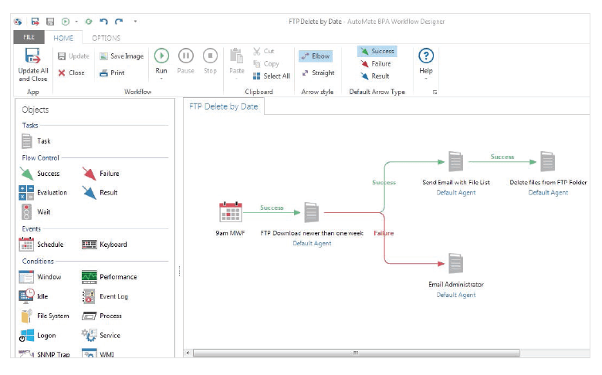This screenshot has height=375, width=602.
Task: Click the Save Image button
Action: click(x=122, y=56)
